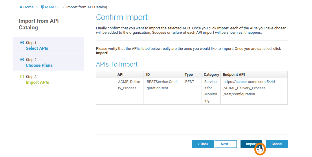Click the Step 2 completed checkmark icon
Viewport: 312px width, 157px height.
[x=22, y=60]
